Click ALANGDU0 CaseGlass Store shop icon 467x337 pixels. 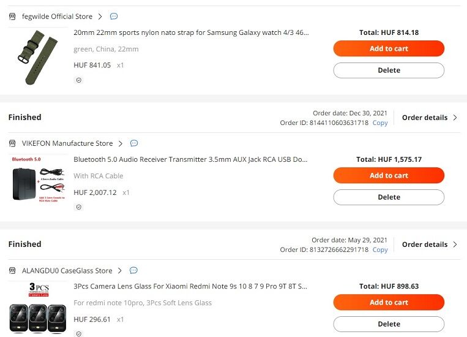tap(12, 270)
